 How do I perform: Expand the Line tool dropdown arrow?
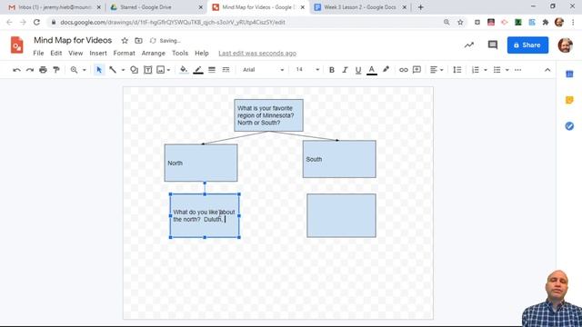click(x=123, y=70)
